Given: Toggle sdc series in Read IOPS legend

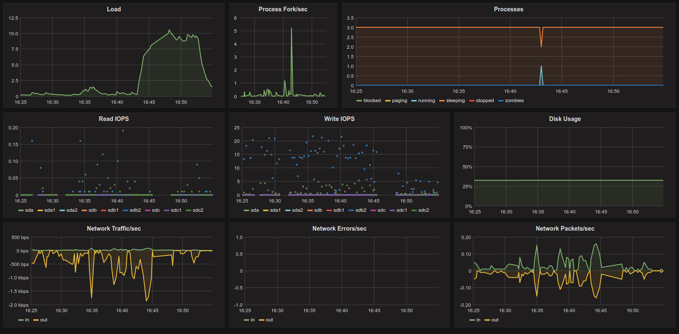Looking at the screenshot, I should (x=152, y=210).
